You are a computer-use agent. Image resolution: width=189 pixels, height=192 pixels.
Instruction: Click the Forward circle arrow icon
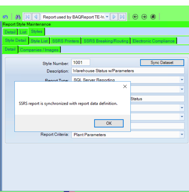pos(144,17)
